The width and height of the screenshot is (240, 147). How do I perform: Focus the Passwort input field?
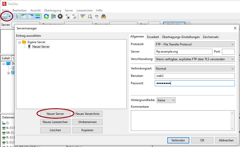[x=195, y=83]
